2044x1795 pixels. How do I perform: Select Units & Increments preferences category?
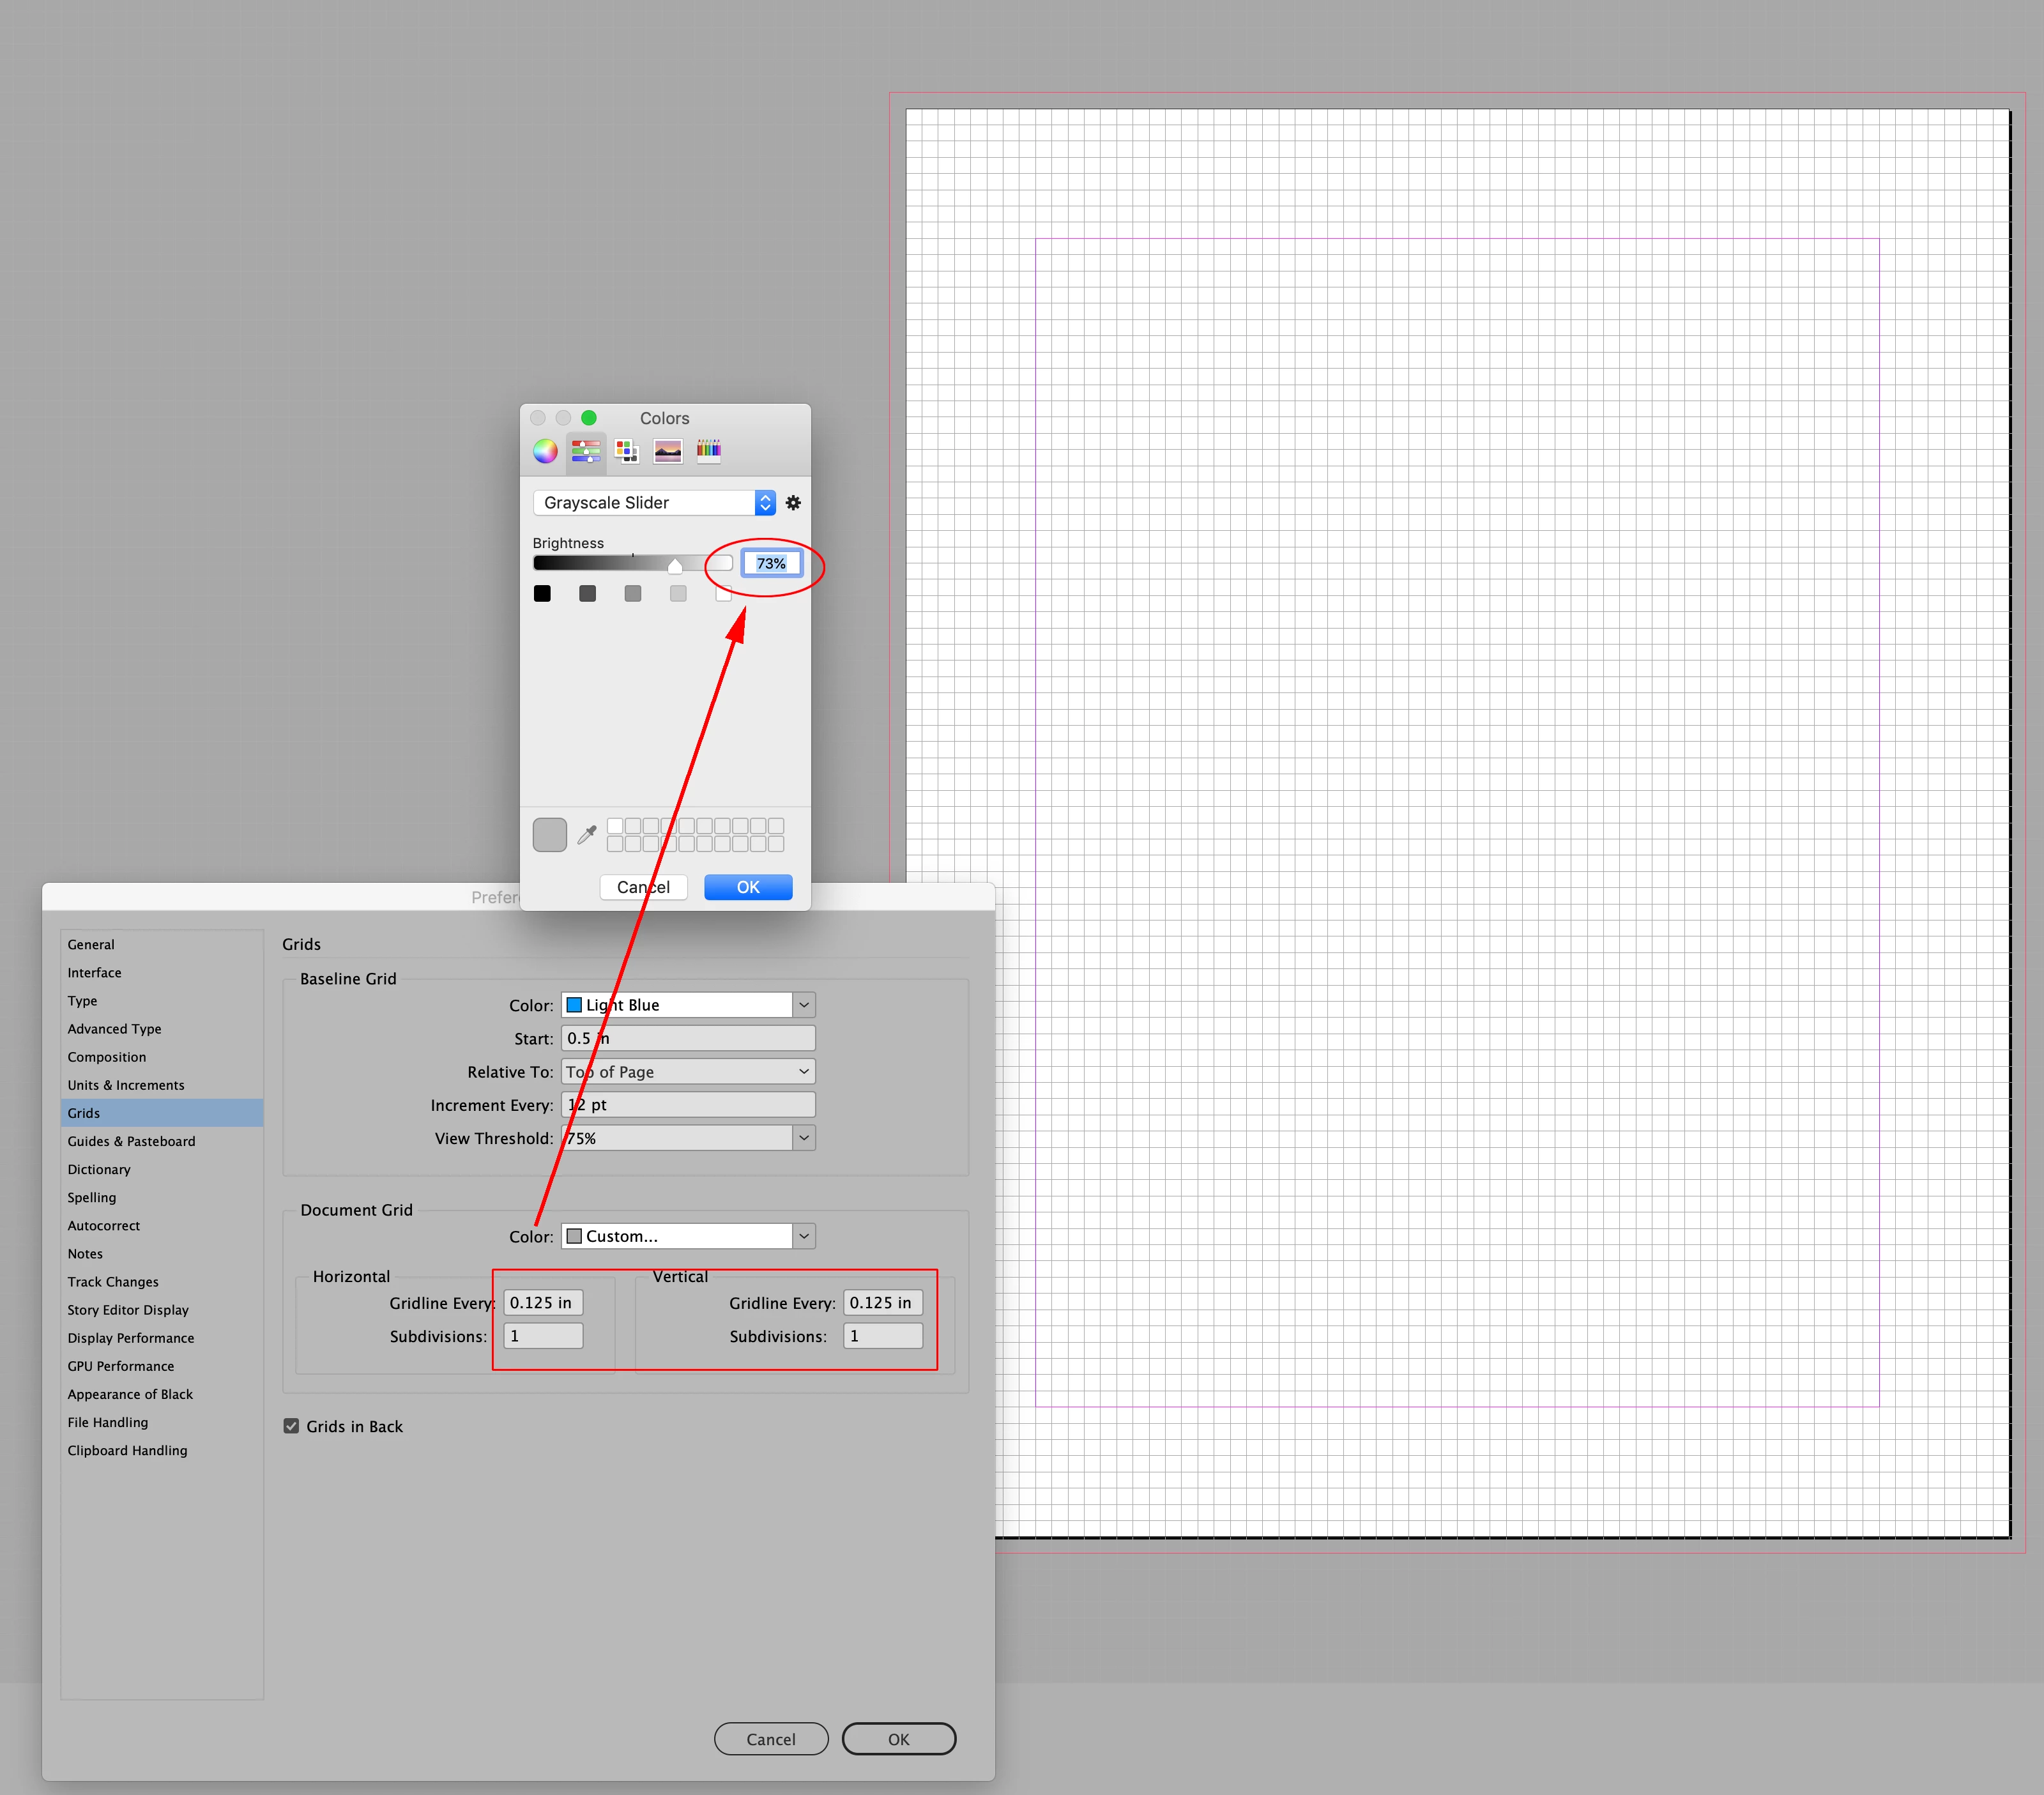[126, 1085]
